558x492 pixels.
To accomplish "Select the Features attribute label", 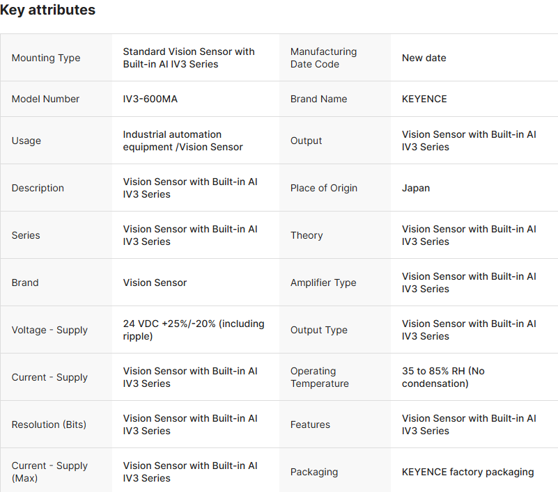I will click(x=311, y=424).
